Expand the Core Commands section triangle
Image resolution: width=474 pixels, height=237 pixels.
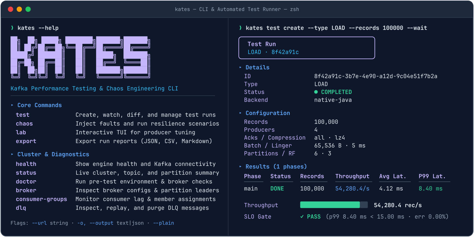coord(12,105)
